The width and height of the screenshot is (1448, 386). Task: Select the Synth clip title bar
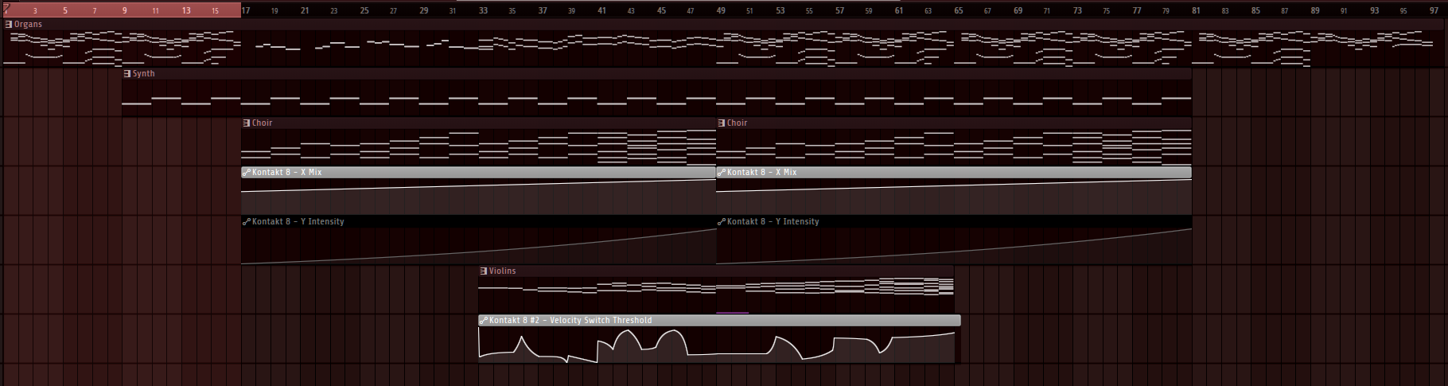click(636, 74)
